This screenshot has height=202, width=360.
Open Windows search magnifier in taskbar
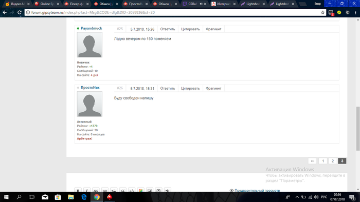point(19,197)
